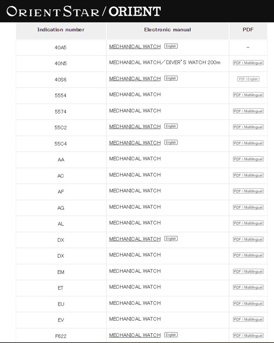The image size is (274, 343).
Task: Click the Orient Star / Orient header logo
Action: [84, 11]
